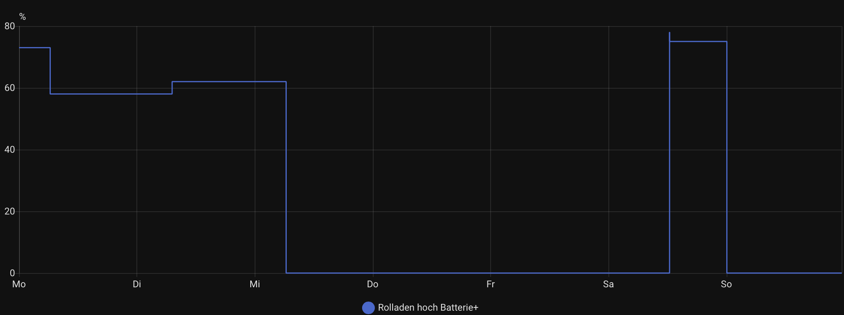This screenshot has width=844, height=315.
Task: Click the Fr day label
Action: pyautogui.click(x=491, y=284)
